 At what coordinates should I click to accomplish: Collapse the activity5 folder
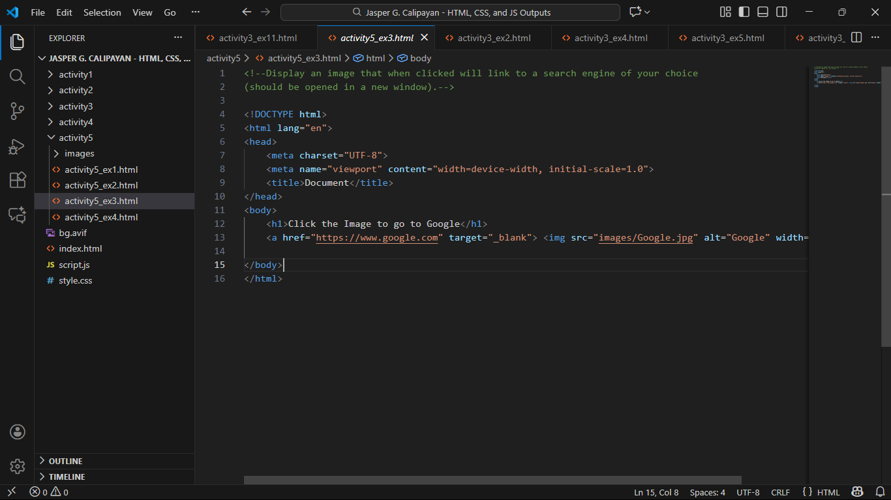click(75, 138)
